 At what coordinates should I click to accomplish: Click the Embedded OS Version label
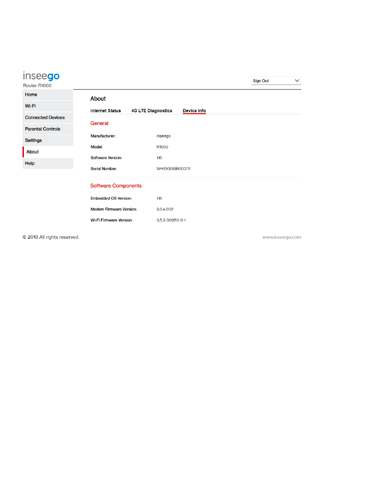(x=111, y=198)
